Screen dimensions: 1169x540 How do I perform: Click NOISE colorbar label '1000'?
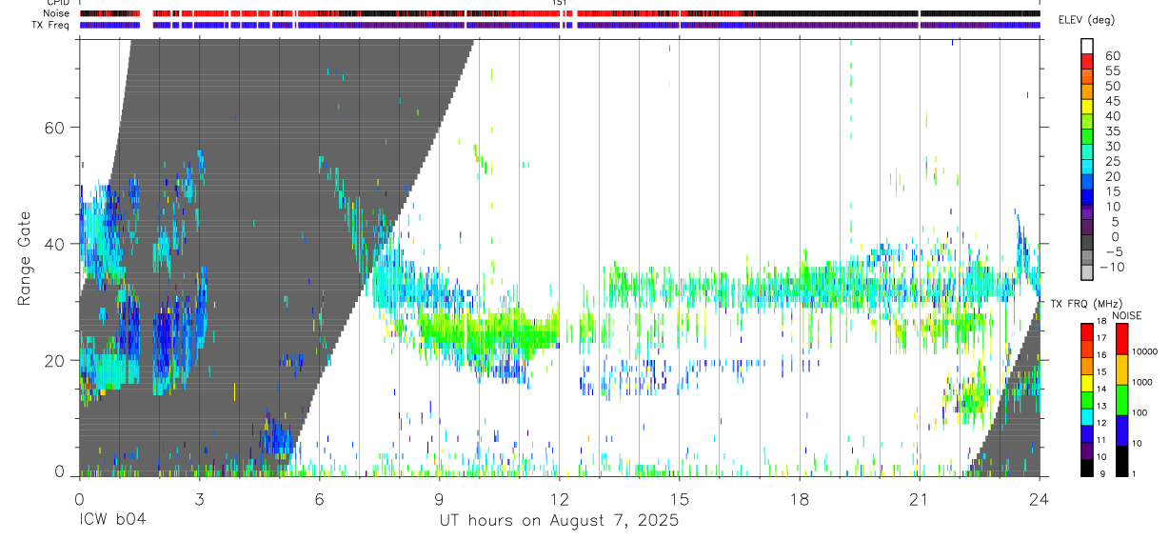coord(1141,383)
